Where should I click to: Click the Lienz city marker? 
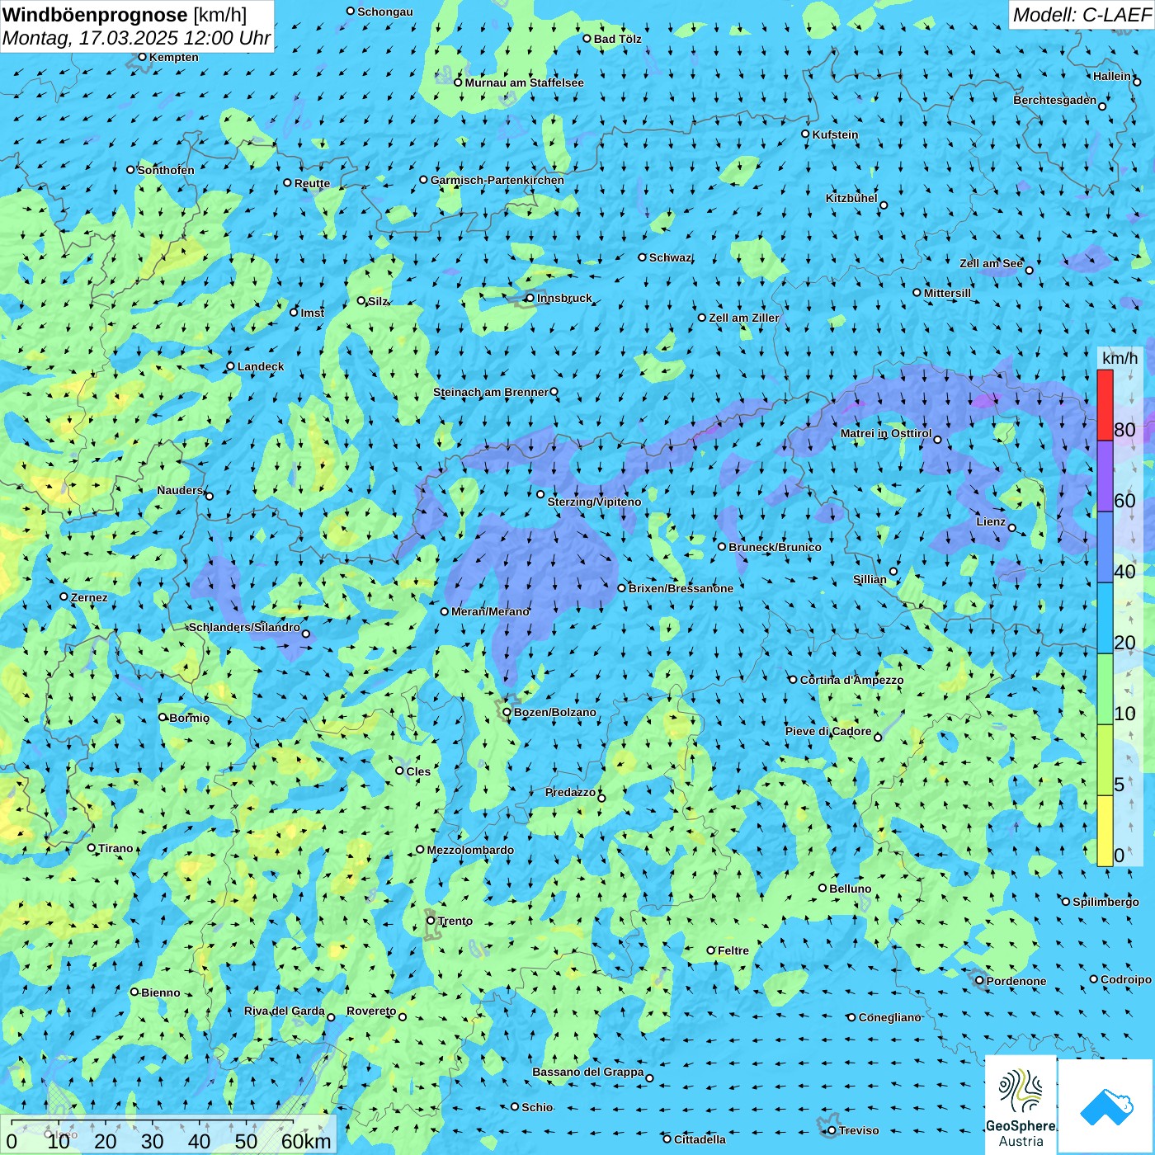tap(1012, 528)
